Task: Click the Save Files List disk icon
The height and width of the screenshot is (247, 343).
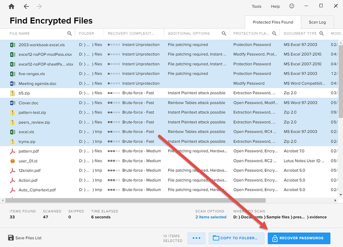Action: [11, 238]
